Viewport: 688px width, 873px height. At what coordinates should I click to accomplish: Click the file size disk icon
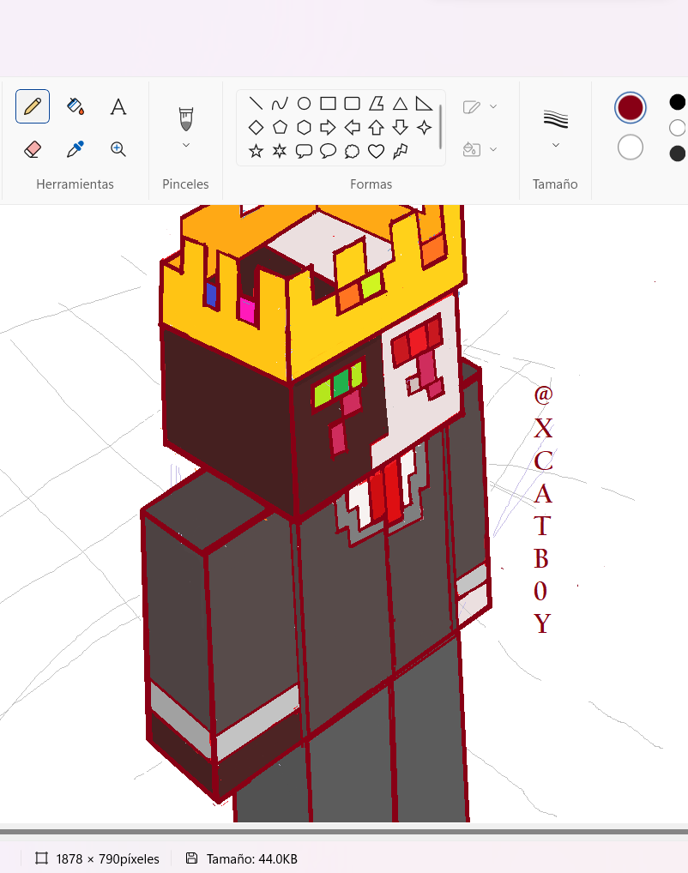tap(191, 858)
